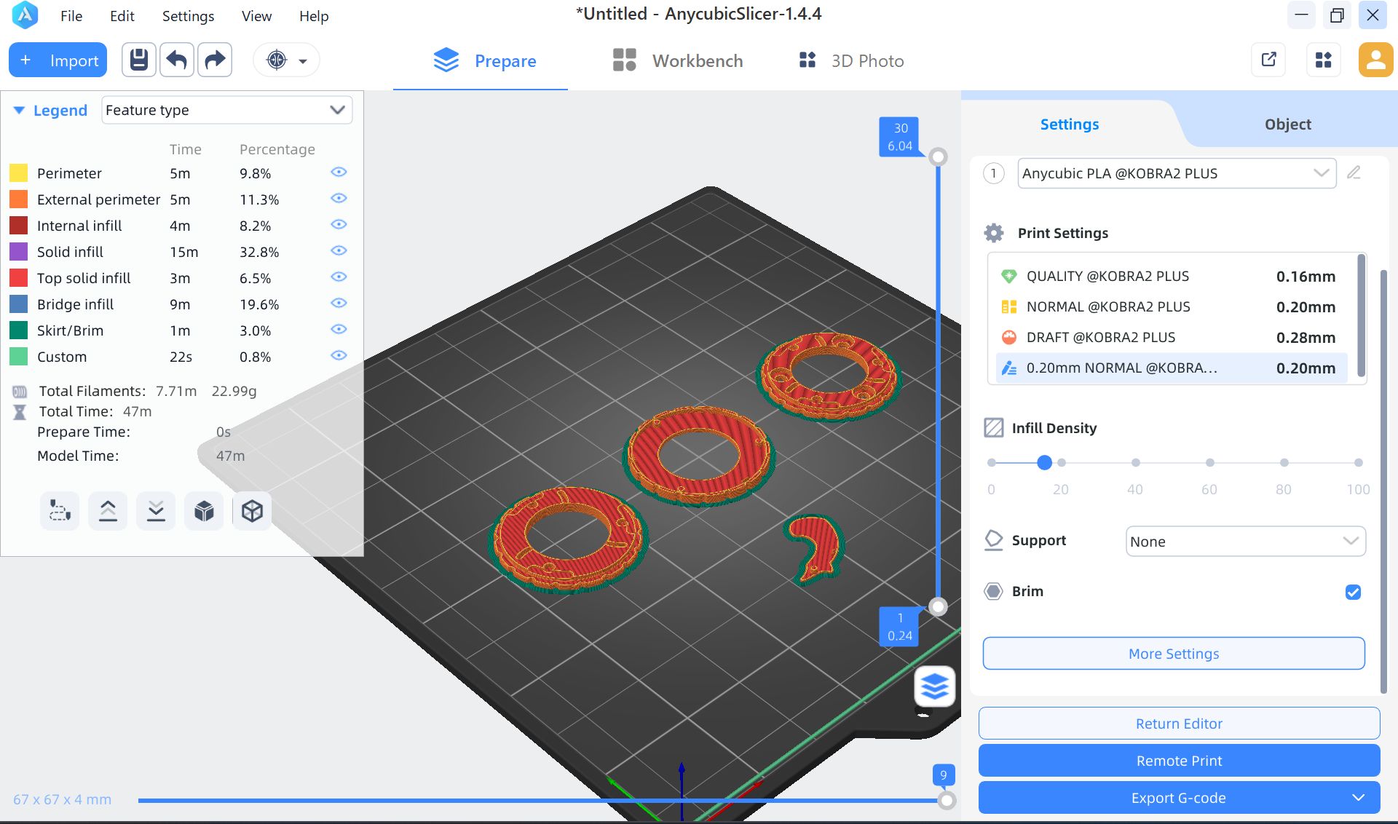
Task: Click the AnycubicSlicer logo icon
Action: [x=25, y=15]
